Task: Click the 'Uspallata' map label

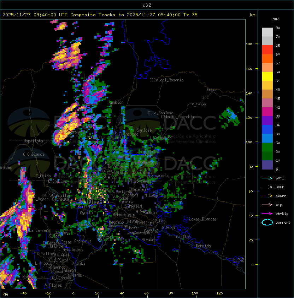Action: coord(33,141)
